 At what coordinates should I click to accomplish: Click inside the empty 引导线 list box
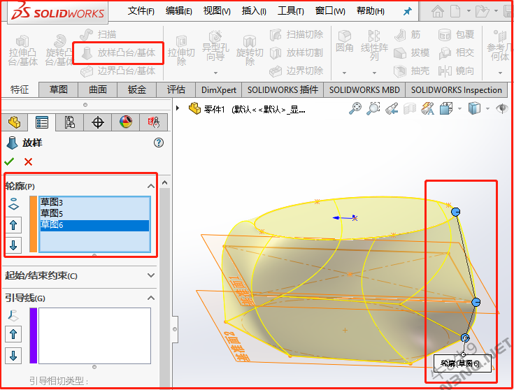click(94, 335)
